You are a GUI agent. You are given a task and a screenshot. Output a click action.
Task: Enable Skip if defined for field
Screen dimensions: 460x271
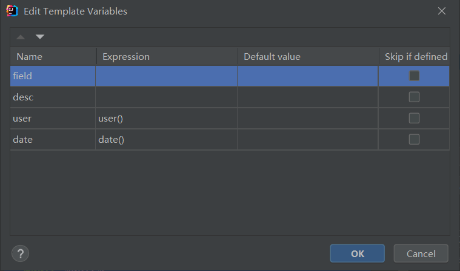click(x=414, y=76)
